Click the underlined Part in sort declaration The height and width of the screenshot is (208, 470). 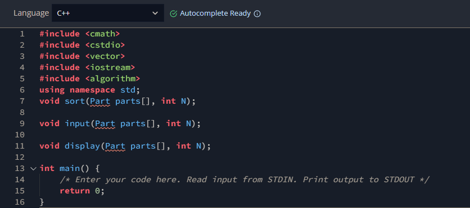click(100, 101)
